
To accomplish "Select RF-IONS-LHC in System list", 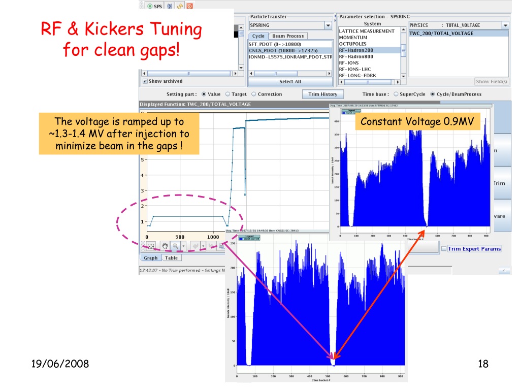I will [369, 69].
